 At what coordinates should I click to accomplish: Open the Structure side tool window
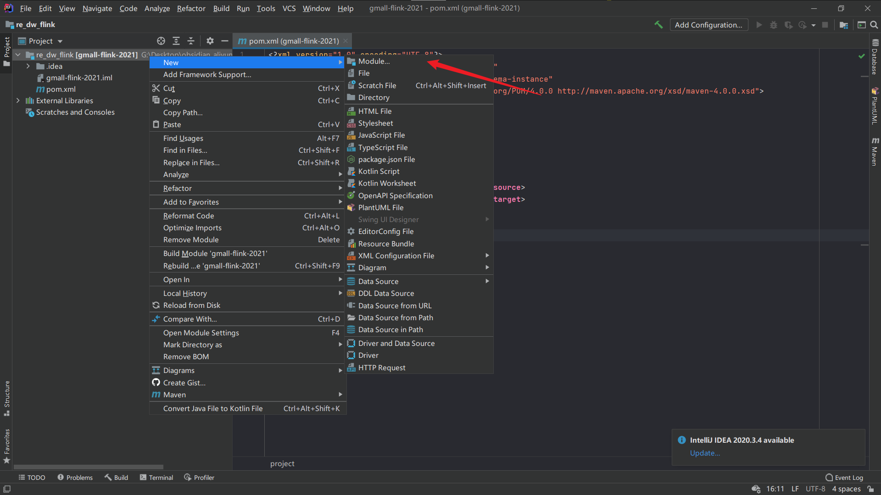pos(7,398)
